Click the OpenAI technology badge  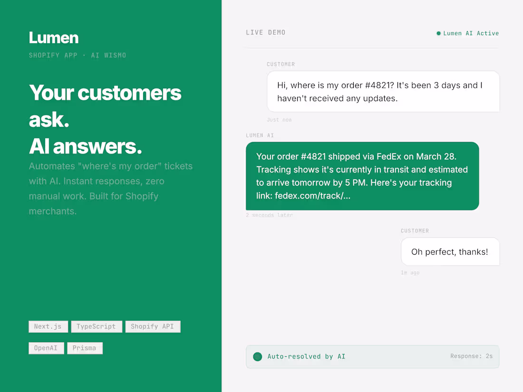click(46, 348)
